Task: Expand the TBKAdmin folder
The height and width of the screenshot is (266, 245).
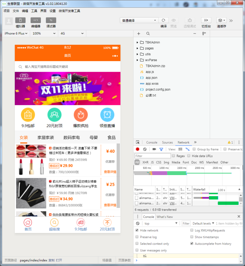Action: point(137,42)
